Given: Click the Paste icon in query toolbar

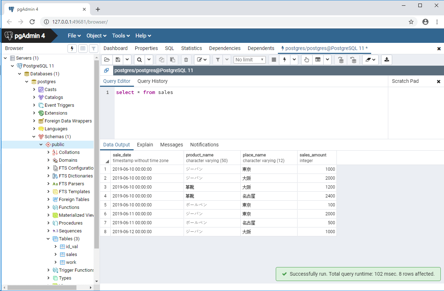Looking at the screenshot, I should (x=173, y=60).
